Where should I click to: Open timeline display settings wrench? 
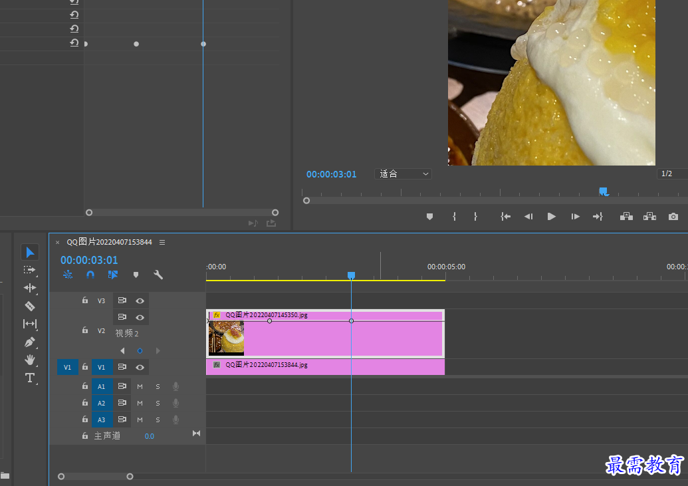pyautogui.click(x=158, y=275)
